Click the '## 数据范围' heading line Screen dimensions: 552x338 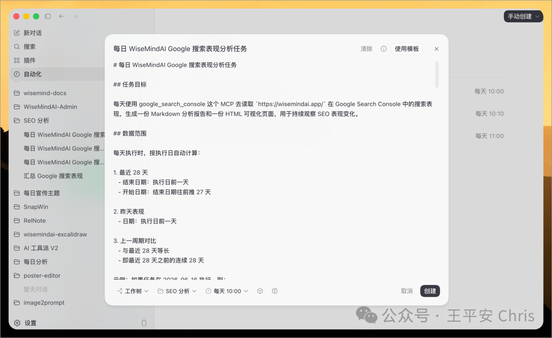click(130, 133)
